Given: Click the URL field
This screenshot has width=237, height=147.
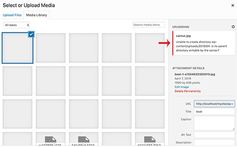Looking at the screenshot, I should (214, 104).
